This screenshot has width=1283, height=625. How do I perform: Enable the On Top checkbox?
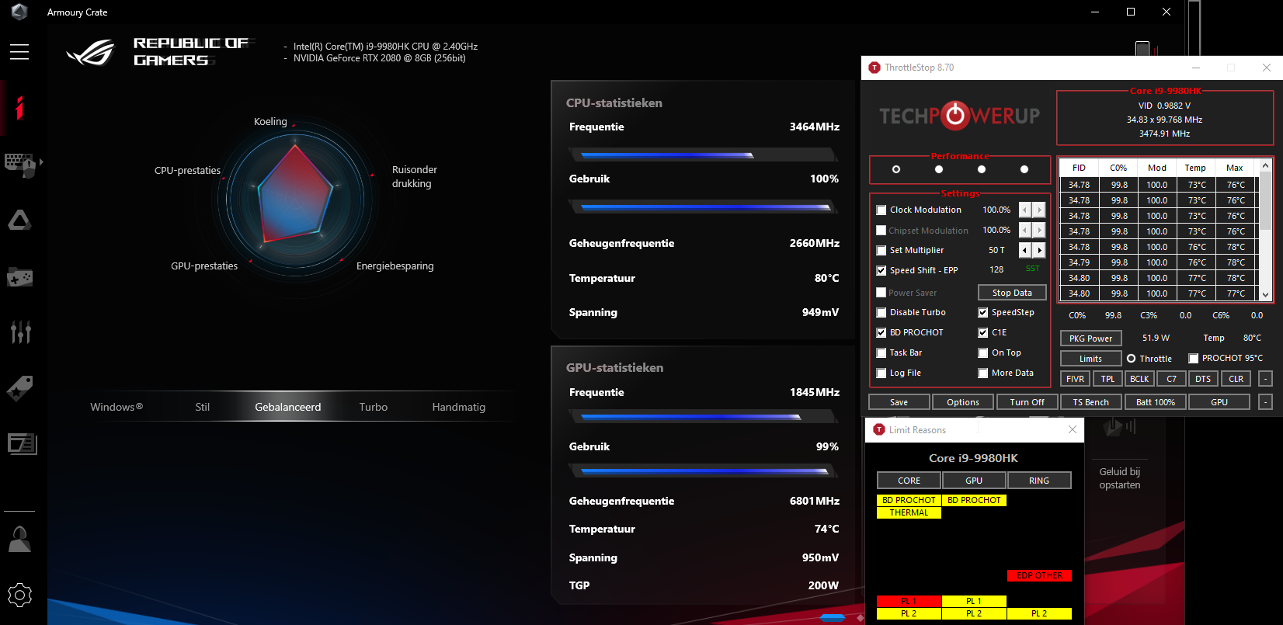pos(983,352)
